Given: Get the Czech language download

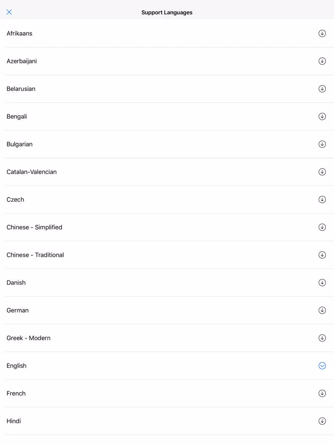Looking at the screenshot, I should tap(322, 199).
